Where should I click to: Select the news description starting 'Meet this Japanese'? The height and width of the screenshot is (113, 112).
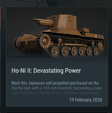pos(56,88)
